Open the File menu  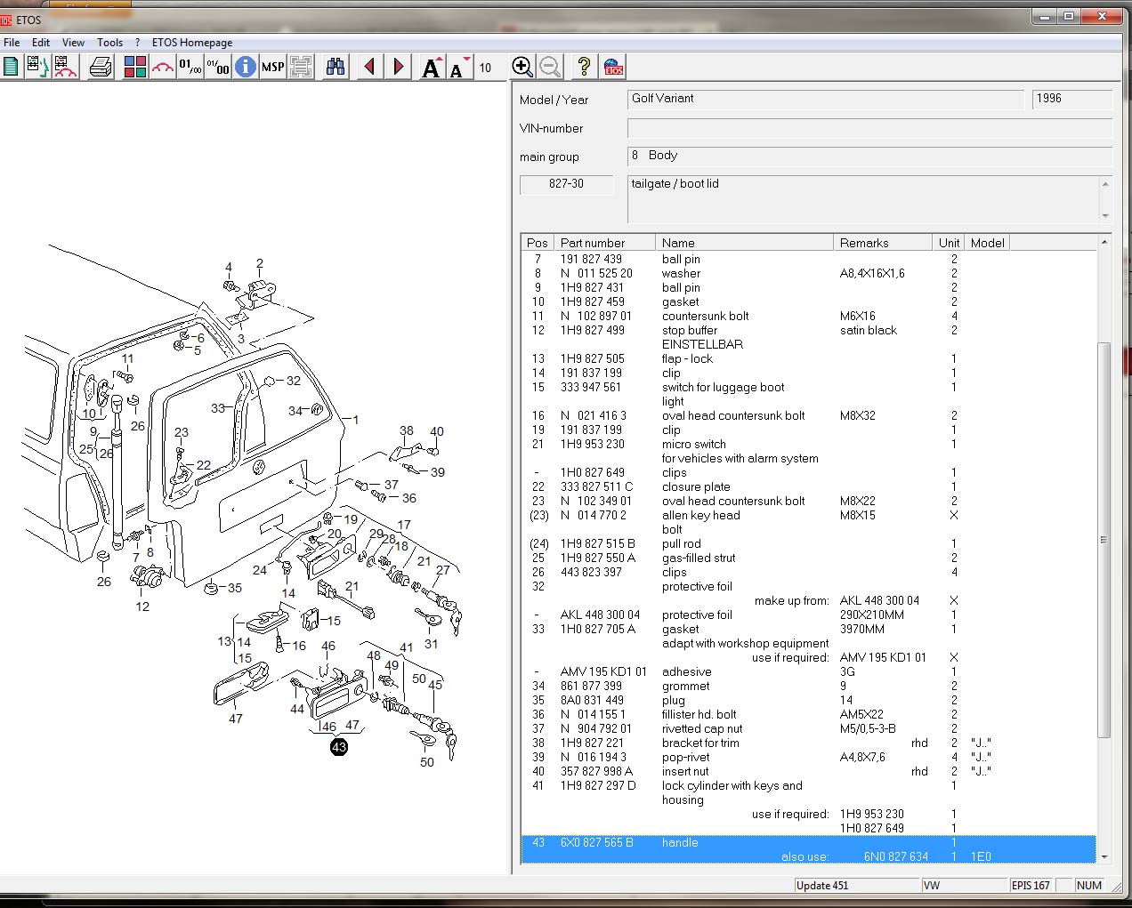point(12,42)
